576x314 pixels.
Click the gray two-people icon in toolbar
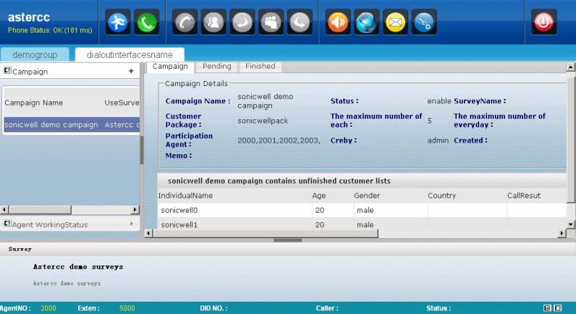pos(213,22)
